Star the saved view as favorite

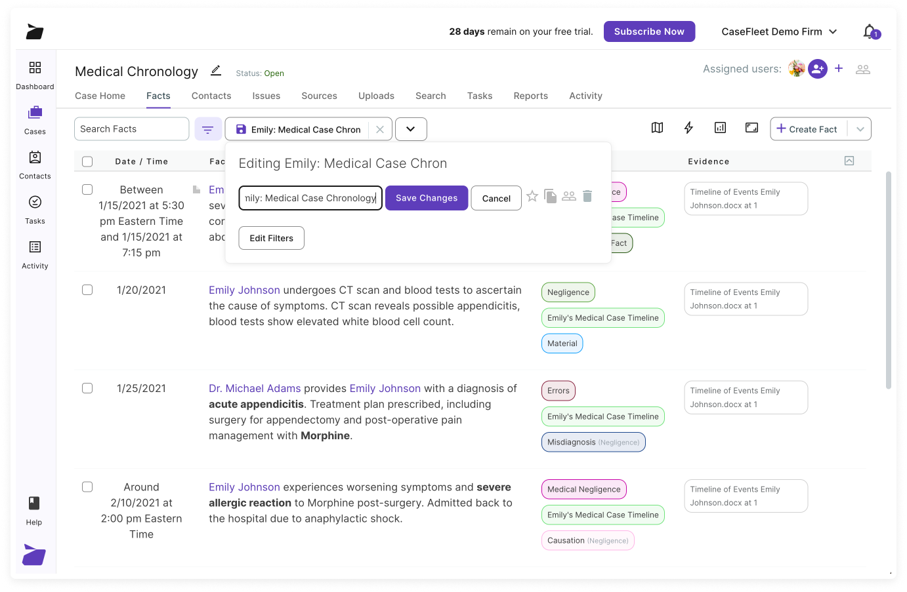click(532, 195)
